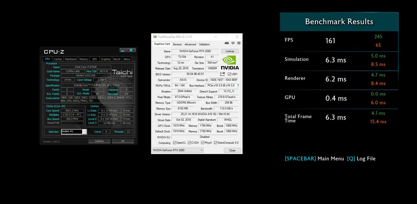Take a GPU-Z screenshot with camera icon

coord(227,43)
